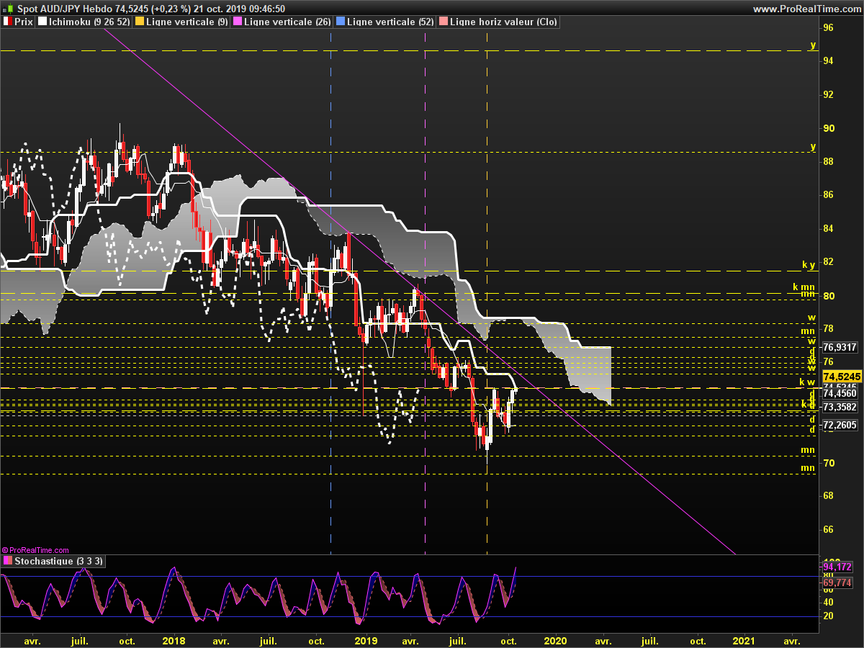Click the blue swatch of Ligne verticale (52)

[x=341, y=22]
